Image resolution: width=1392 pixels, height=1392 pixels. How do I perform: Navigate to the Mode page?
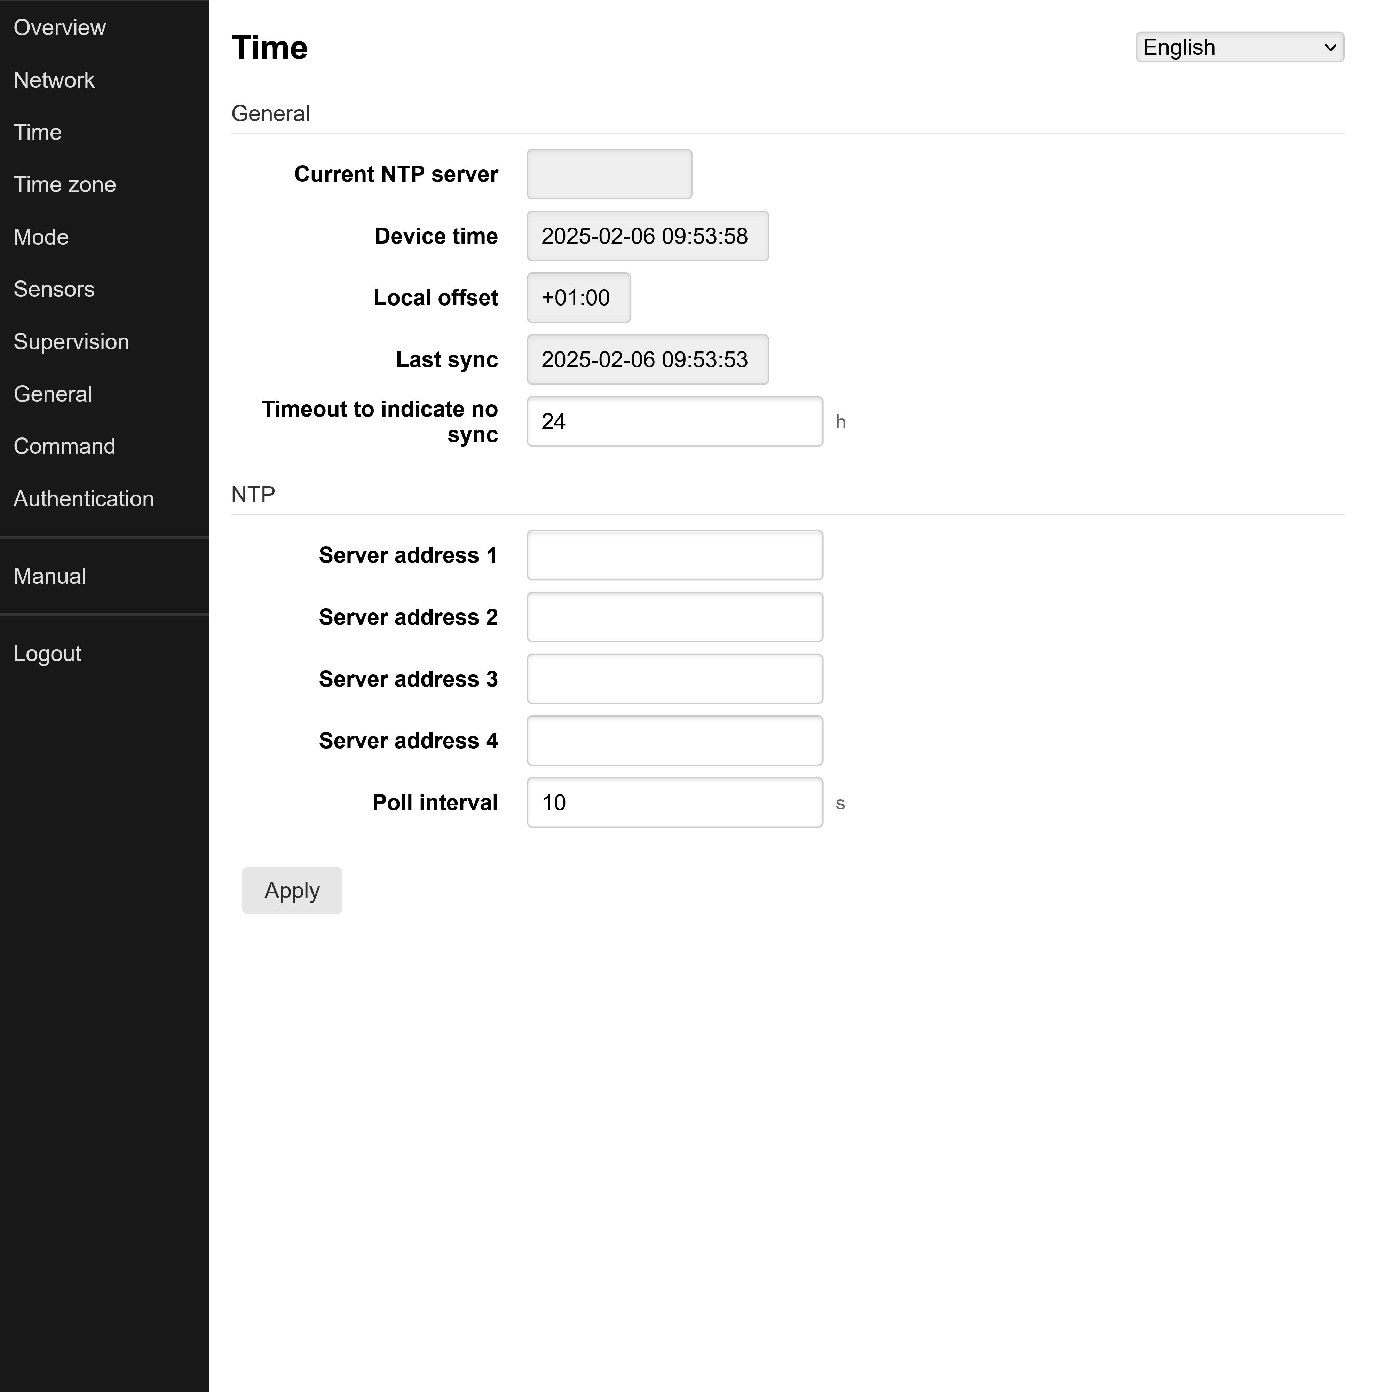pos(40,236)
